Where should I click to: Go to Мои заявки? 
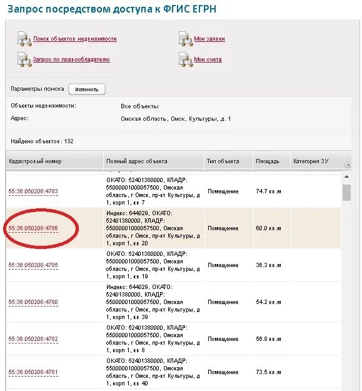coord(209,39)
